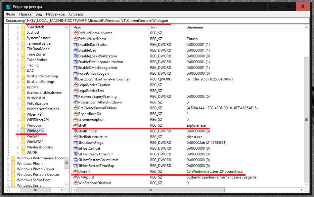Click the DWORD icon of ShutdownFlags
Viewport: 314px width, 197px height.
tap(75, 143)
